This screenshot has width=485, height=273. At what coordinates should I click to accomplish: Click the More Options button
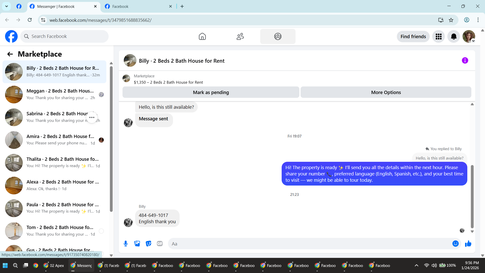(x=386, y=93)
